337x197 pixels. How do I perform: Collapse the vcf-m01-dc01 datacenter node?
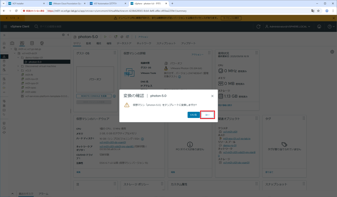click(x=15, y=53)
